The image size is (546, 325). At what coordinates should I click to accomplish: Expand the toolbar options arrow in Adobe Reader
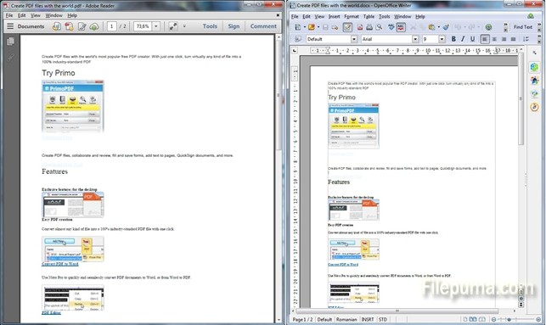[184, 26]
